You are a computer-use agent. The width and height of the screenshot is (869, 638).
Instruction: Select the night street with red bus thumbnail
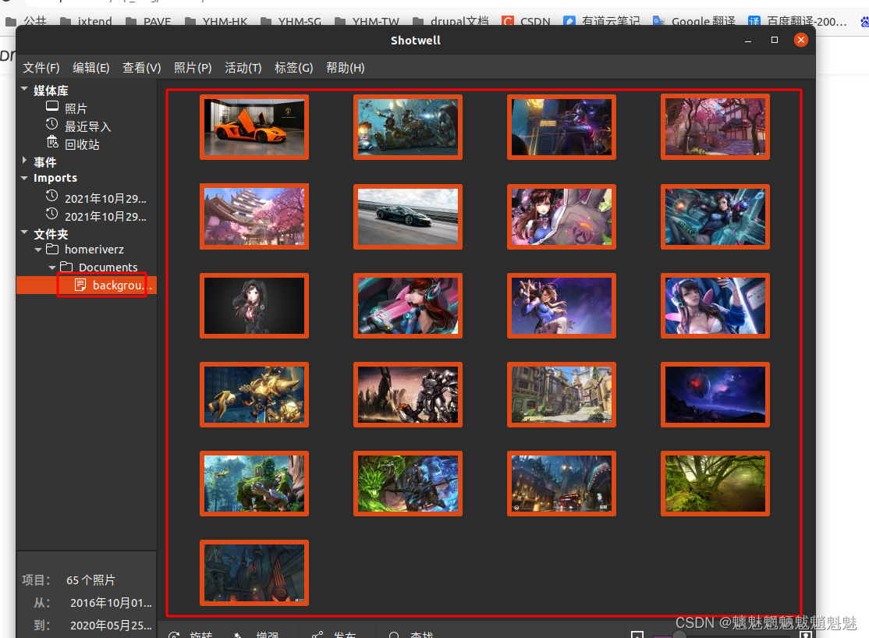[x=562, y=484]
